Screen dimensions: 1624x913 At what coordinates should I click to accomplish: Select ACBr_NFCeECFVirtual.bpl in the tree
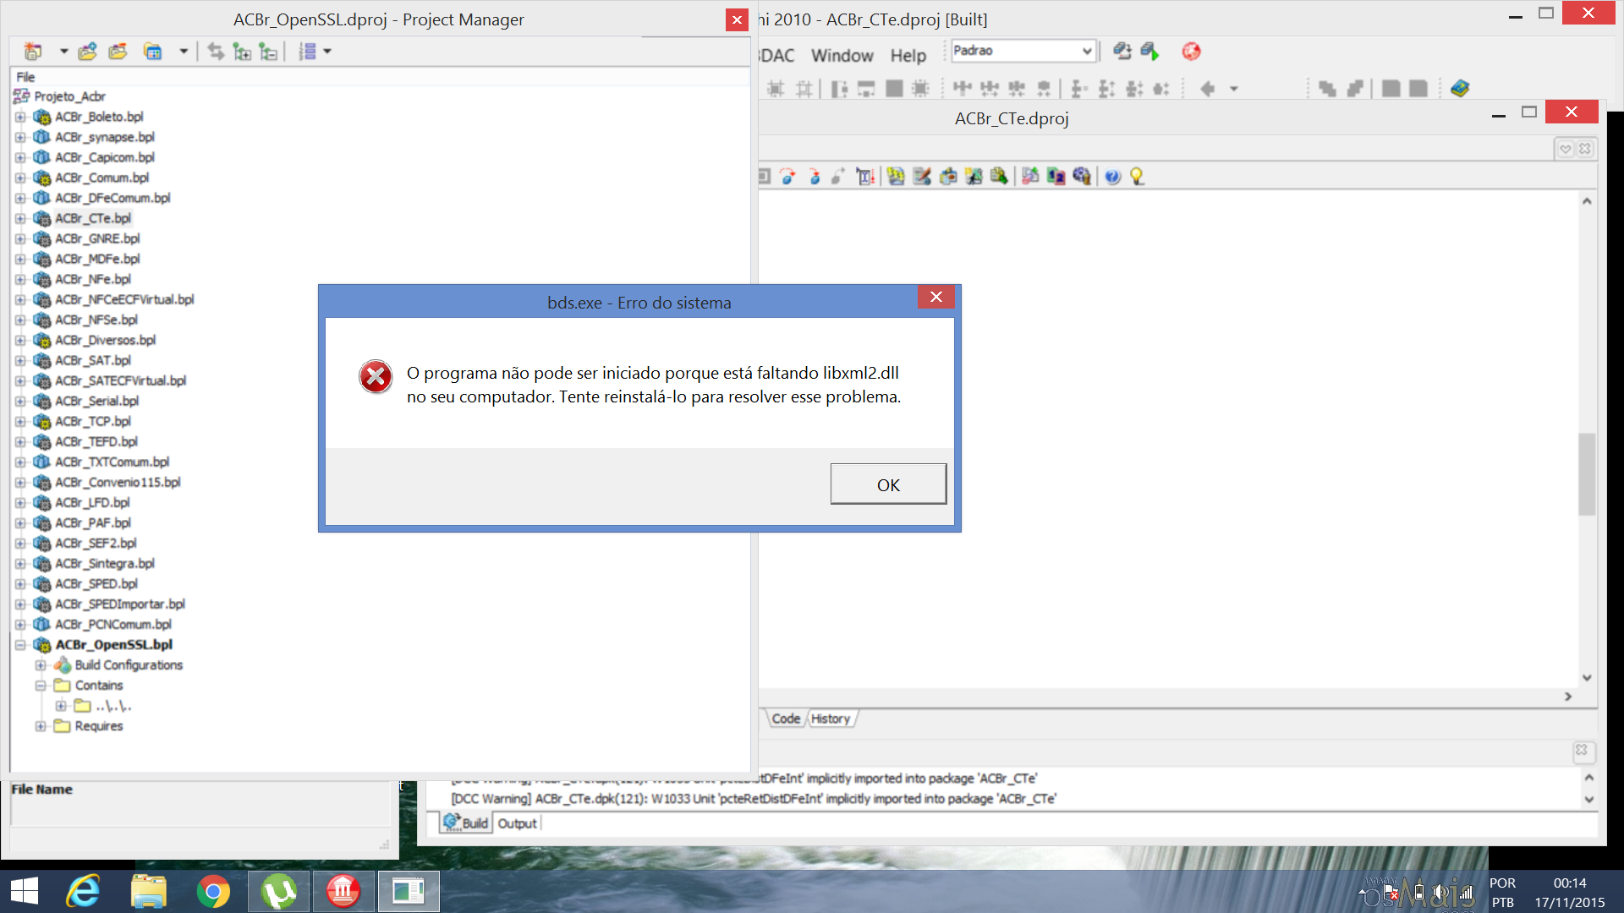coord(124,299)
